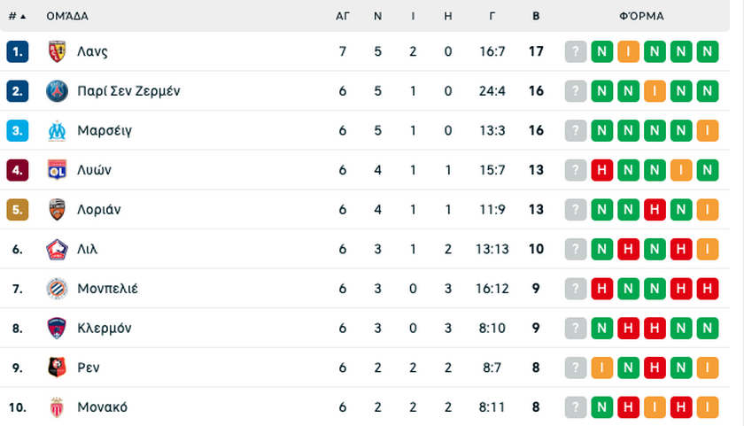Open the Λυών club logo
The image size is (744, 426).
57,170
